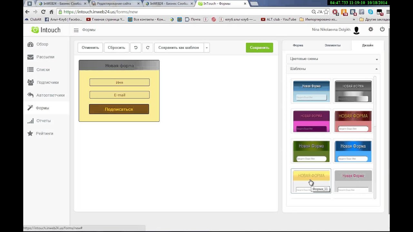Switch to Редактирование сайта browser tab

pyautogui.click(x=115, y=4)
